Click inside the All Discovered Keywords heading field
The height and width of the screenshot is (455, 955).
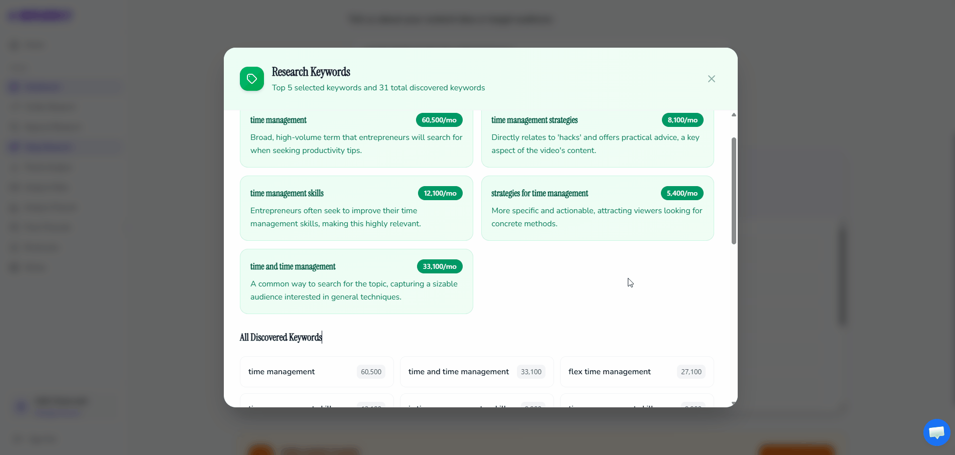point(281,337)
